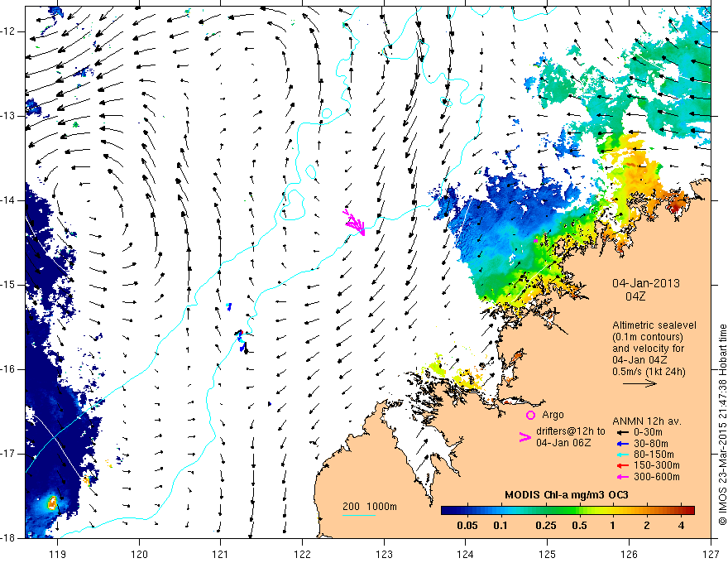The height and width of the screenshot is (563, 728).
Task: Click the 'MODIS Chl-a mg/m3 OC3' title
Action: 567,495
